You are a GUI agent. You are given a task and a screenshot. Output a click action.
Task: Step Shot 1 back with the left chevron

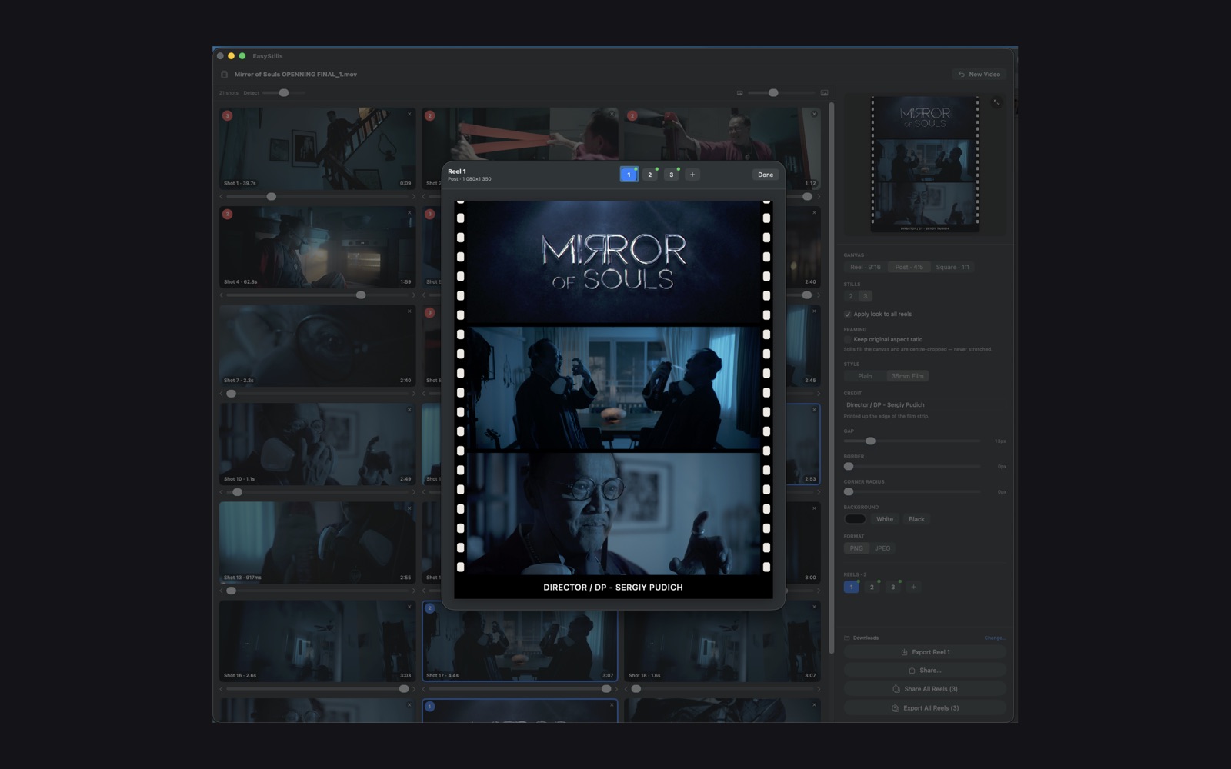[x=222, y=197]
